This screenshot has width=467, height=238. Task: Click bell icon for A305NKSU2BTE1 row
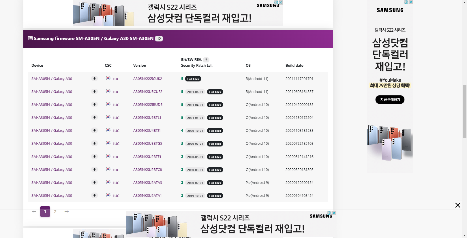coord(94,156)
